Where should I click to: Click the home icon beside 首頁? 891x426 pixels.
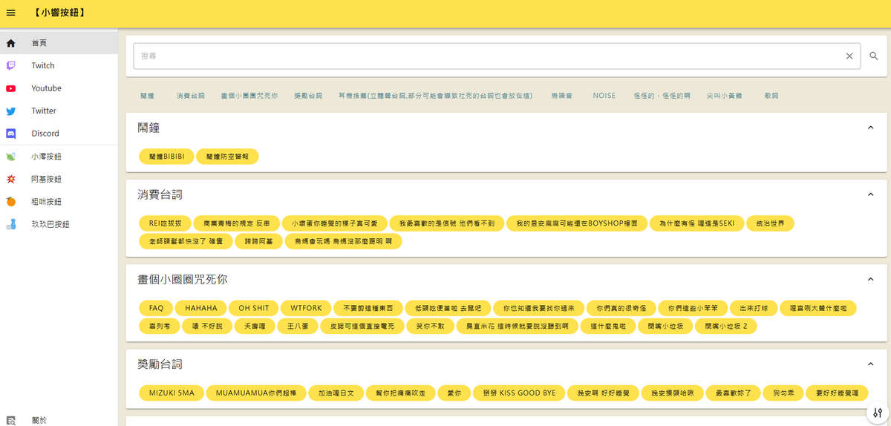[11, 43]
